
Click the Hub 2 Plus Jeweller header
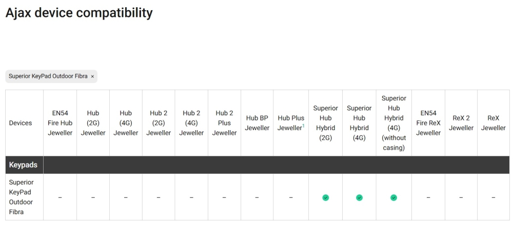pos(224,123)
